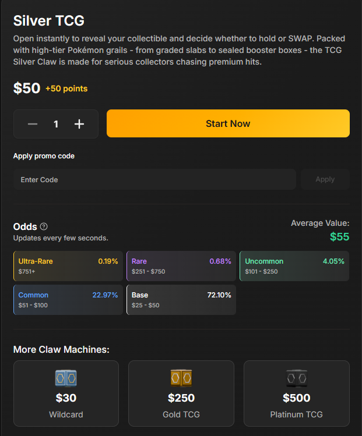This screenshot has width=362, height=436.
Task: Click the 0.19% Ultra-Rare percentage
Action: coord(108,261)
